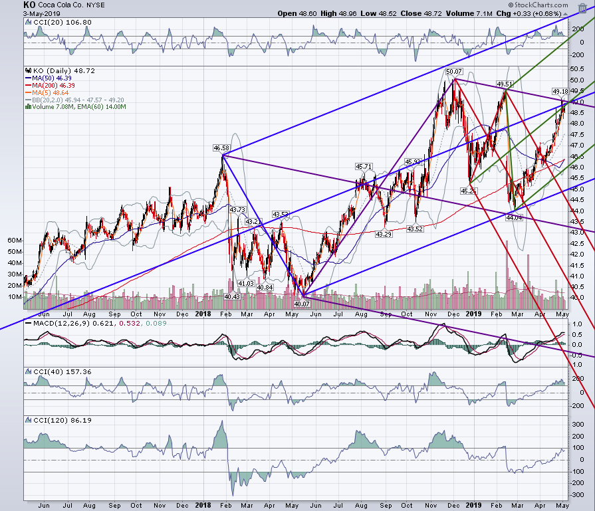Click the 49.18 recent high label
Image resolution: width=595 pixels, height=511 pixels.
click(x=560, y=92)
